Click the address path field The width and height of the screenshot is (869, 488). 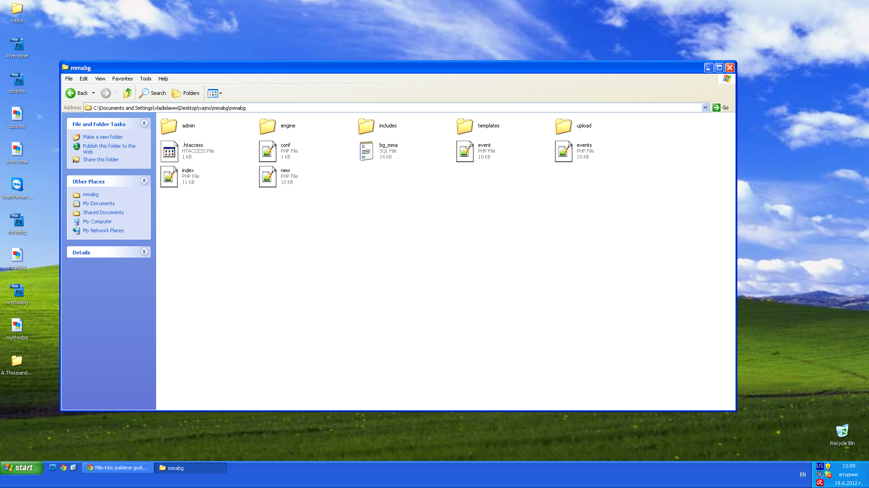[x=392, y=108]
